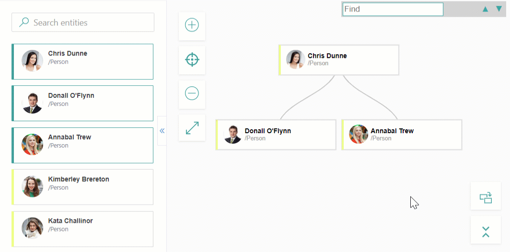Image resolution: width=510 pixels, height=252 pixels.
Task: Click the zoom in plus icon
Action: point(192,25)
